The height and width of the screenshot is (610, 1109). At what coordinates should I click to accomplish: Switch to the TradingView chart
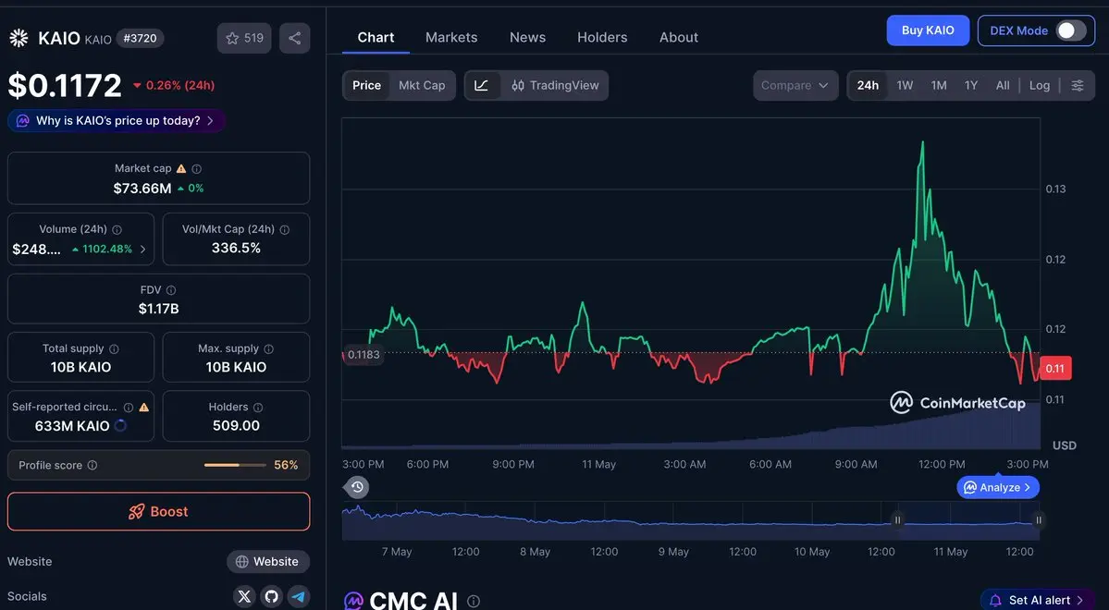[555, 86]
